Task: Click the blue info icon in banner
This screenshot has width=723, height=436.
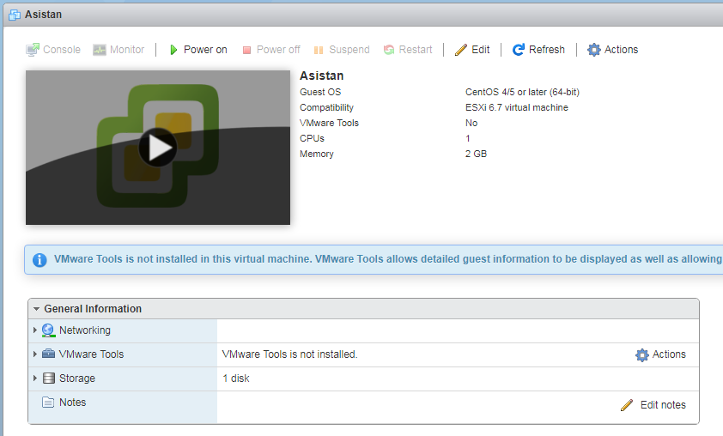Action: [39, 260]
